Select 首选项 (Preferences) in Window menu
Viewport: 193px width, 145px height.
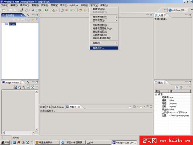click(x=104, y=48)
